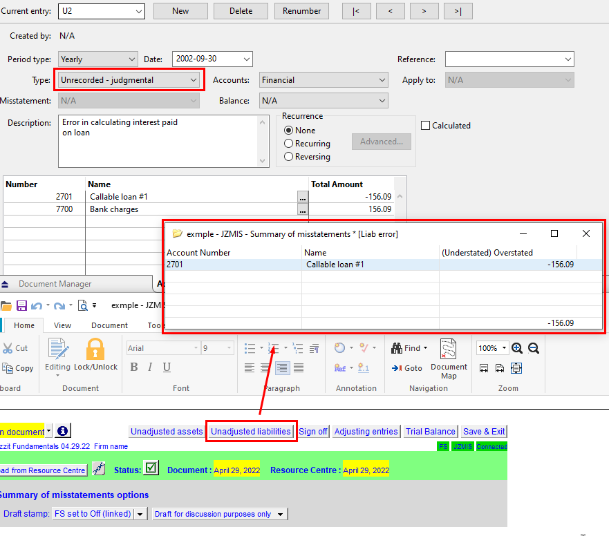Click the blue information icon near document dropdown
609x536 pixels.
(x=62, y=431)
